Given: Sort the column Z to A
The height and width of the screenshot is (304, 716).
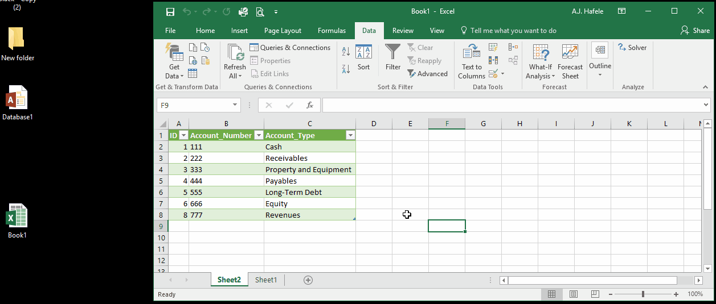Looking at the screenshot, I should [346, 69].
